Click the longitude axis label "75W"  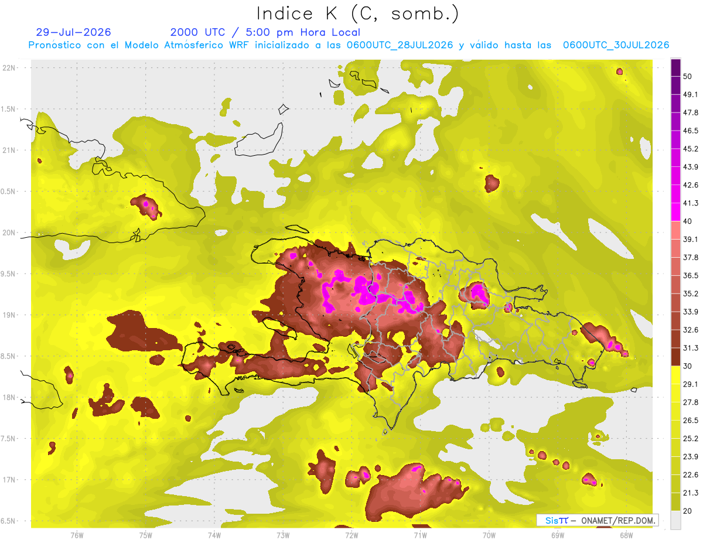(x=146, y=535)
